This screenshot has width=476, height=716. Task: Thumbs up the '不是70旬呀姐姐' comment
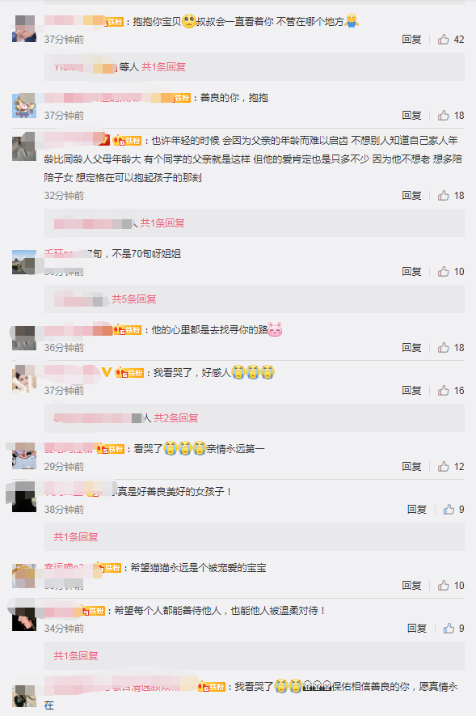443,272
